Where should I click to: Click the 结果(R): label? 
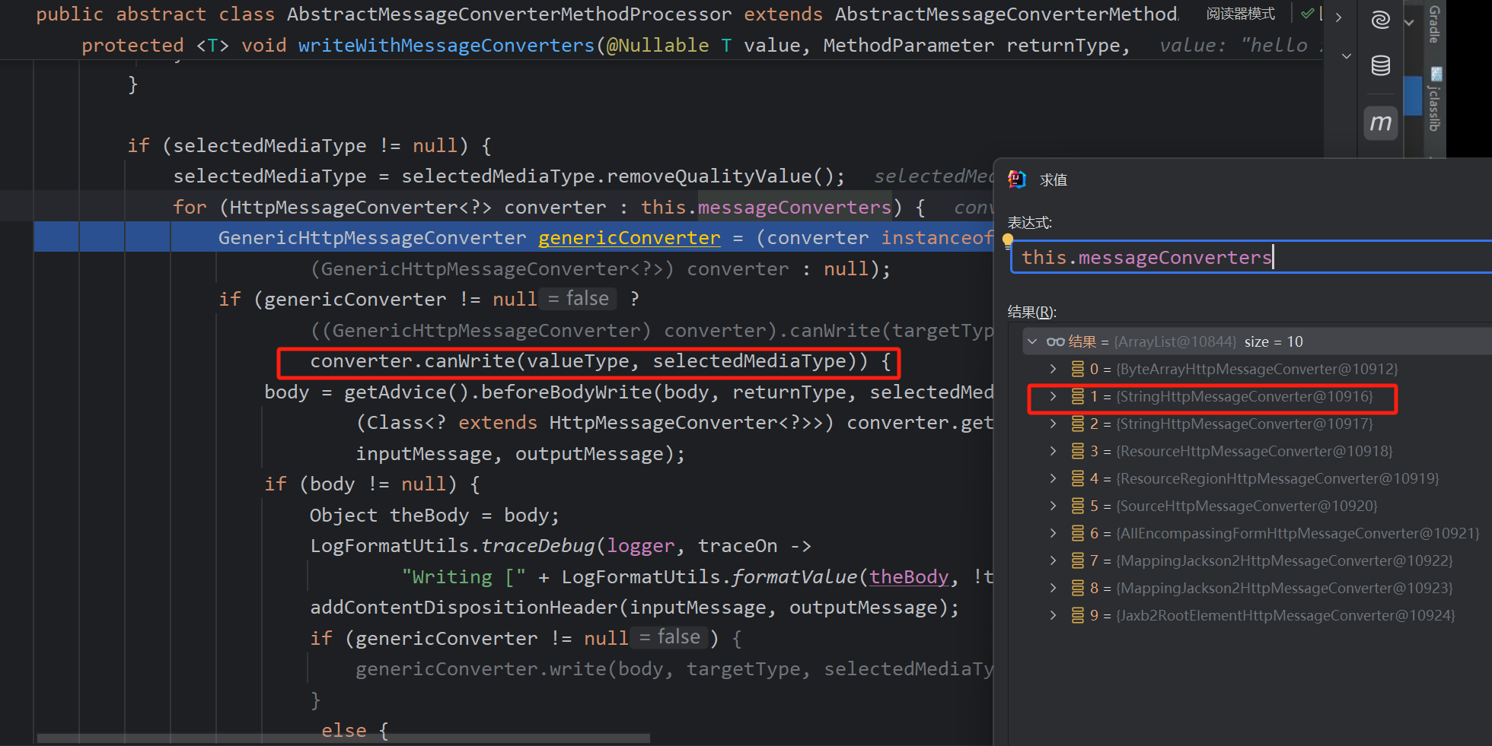pyautogui.click(x=1032, y=312)
